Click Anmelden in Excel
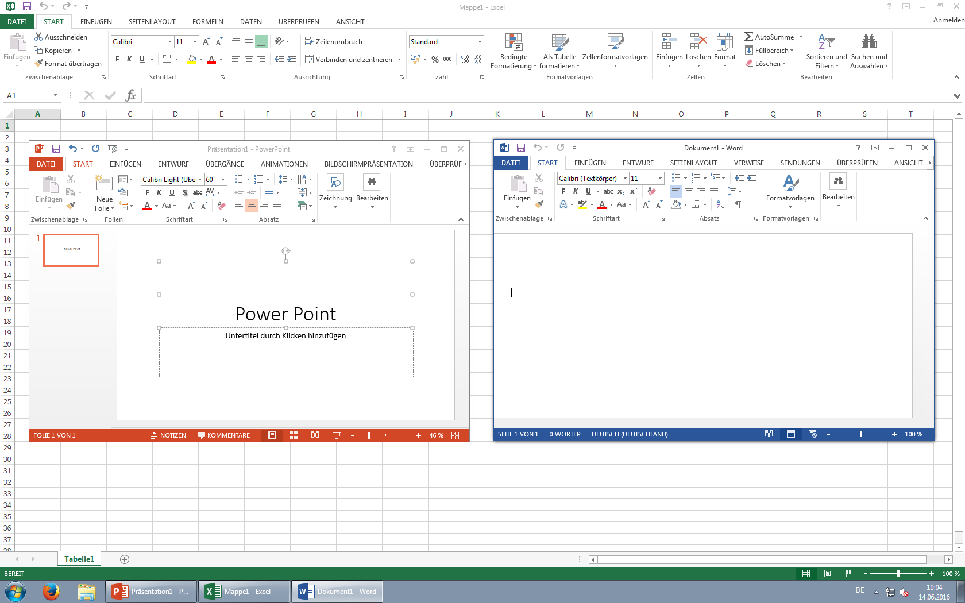Screen dimensions: 965x603 [x=949, y=20]
